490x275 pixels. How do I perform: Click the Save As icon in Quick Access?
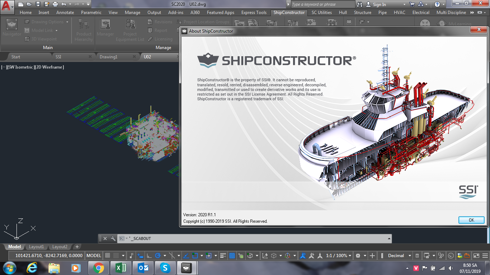[47, 4]
